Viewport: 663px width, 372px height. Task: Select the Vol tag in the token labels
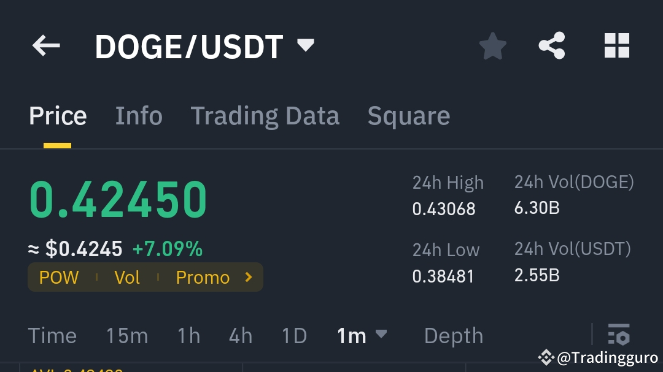(x=127, y=277)
